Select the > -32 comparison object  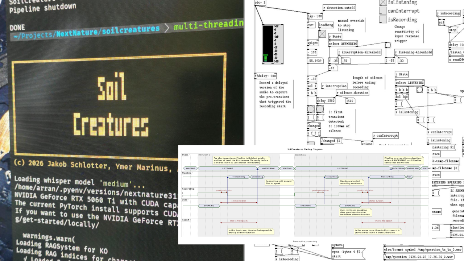tap(312, 79)
